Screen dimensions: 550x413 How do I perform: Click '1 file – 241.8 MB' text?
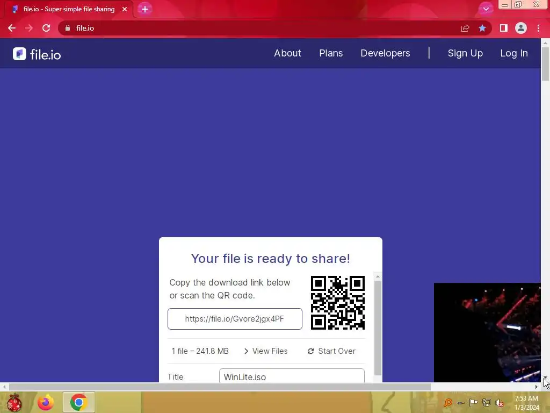(x=200, y=351)
